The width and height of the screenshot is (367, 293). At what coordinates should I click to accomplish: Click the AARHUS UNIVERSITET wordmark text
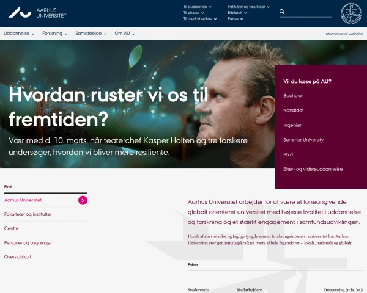point(51,13)
